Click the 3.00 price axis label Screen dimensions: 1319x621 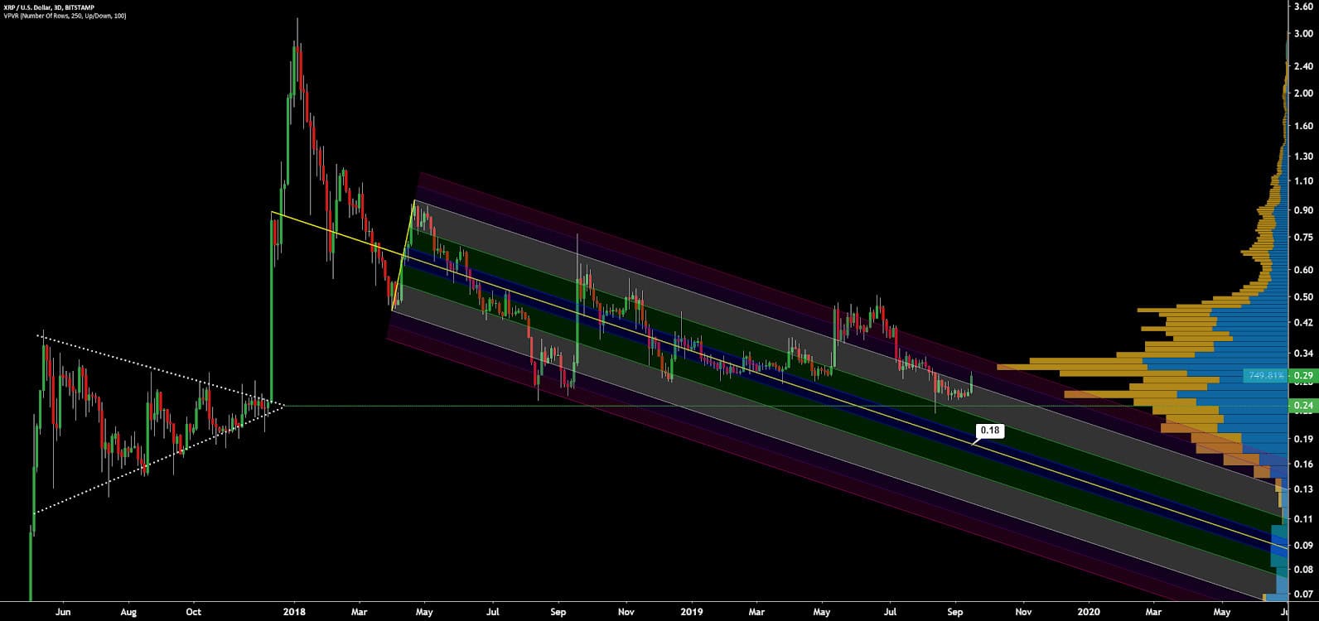click(x=1305, y=34)
